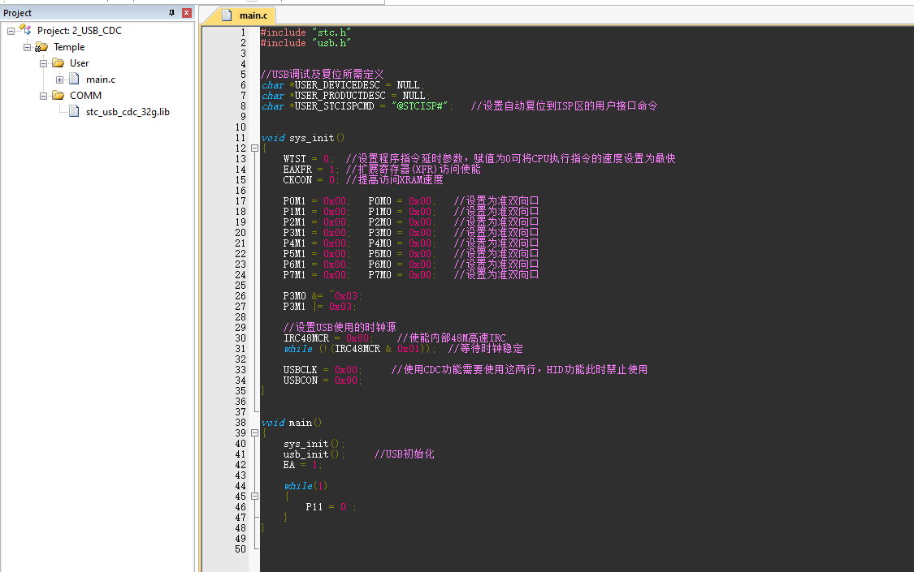The width and height of the screenshot is (914, 572).
Task: Click the User folder icon
Action: [58, 62]
